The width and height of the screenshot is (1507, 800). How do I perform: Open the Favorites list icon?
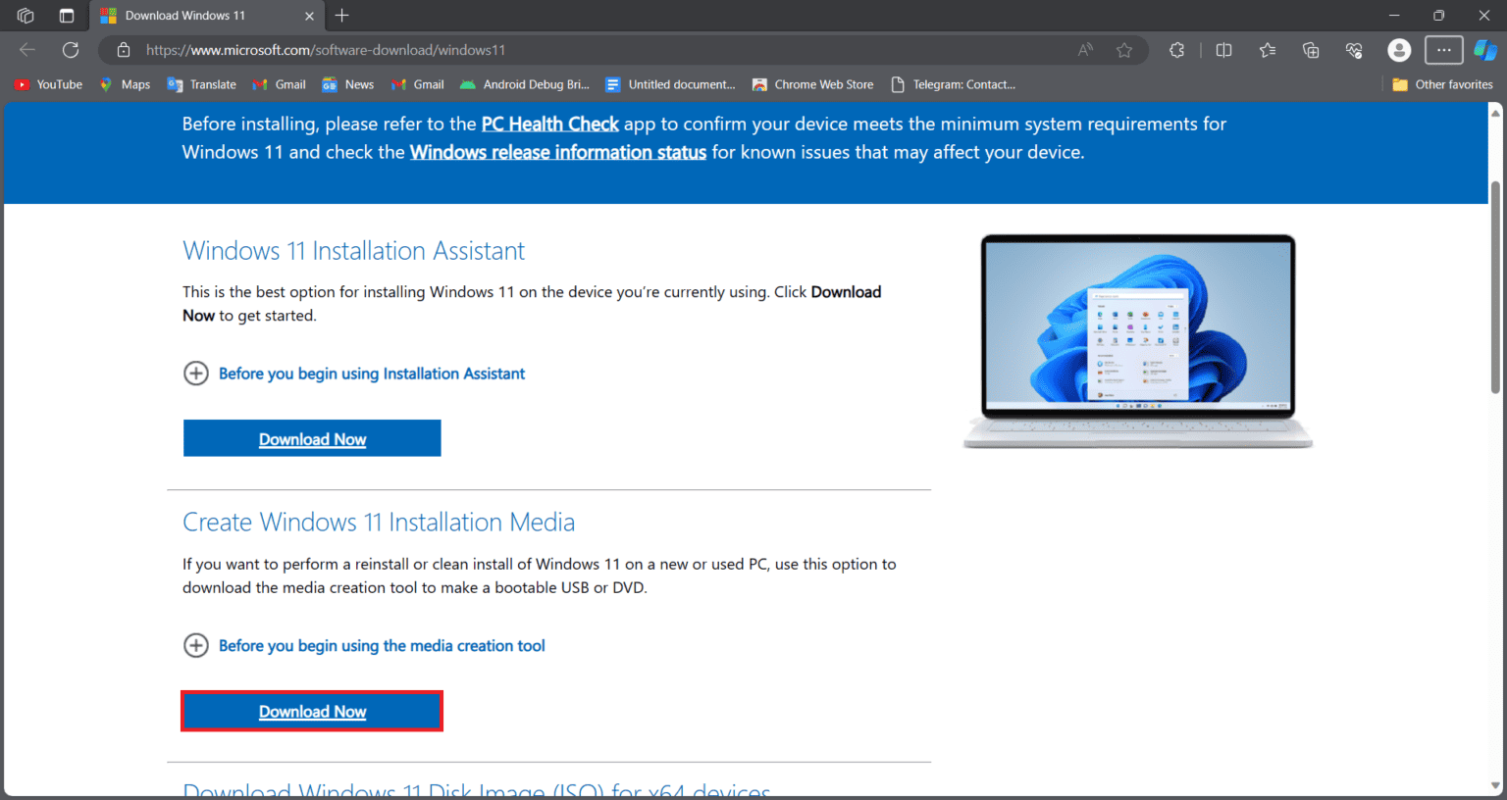[1268, 50]
